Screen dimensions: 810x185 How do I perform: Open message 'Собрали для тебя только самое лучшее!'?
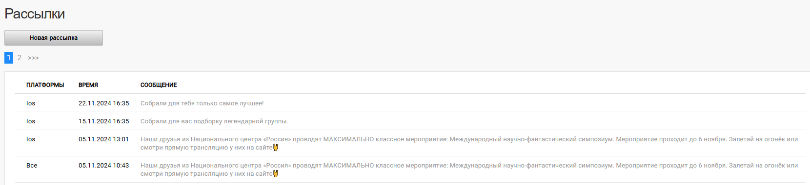coord(202,103)
